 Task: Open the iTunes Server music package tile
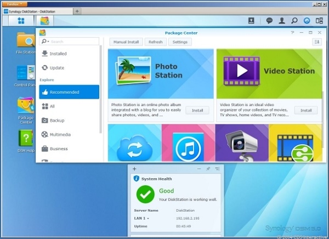pos(188,143)
